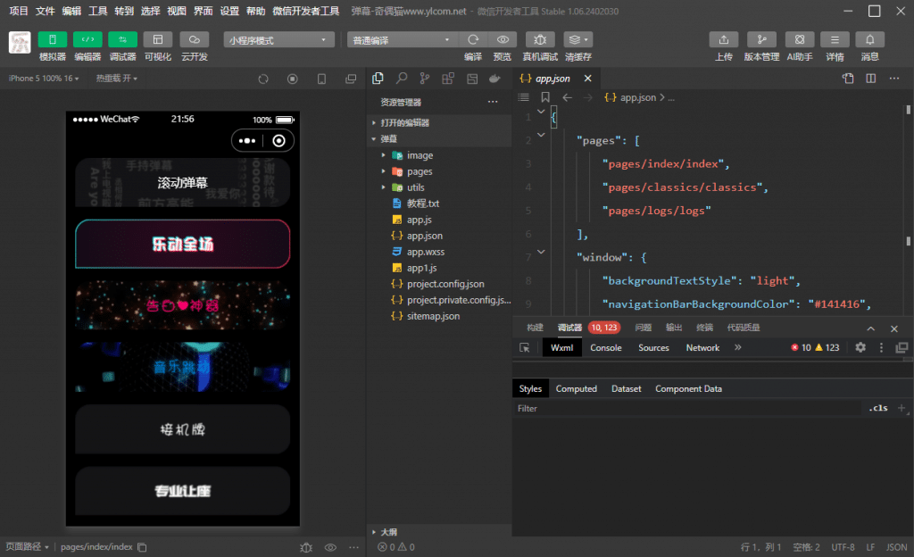Image resolution: width=914 pixels, height=557 pixels.
Task: Navigate back with the editor left arrow
Action: pos(567,97)
